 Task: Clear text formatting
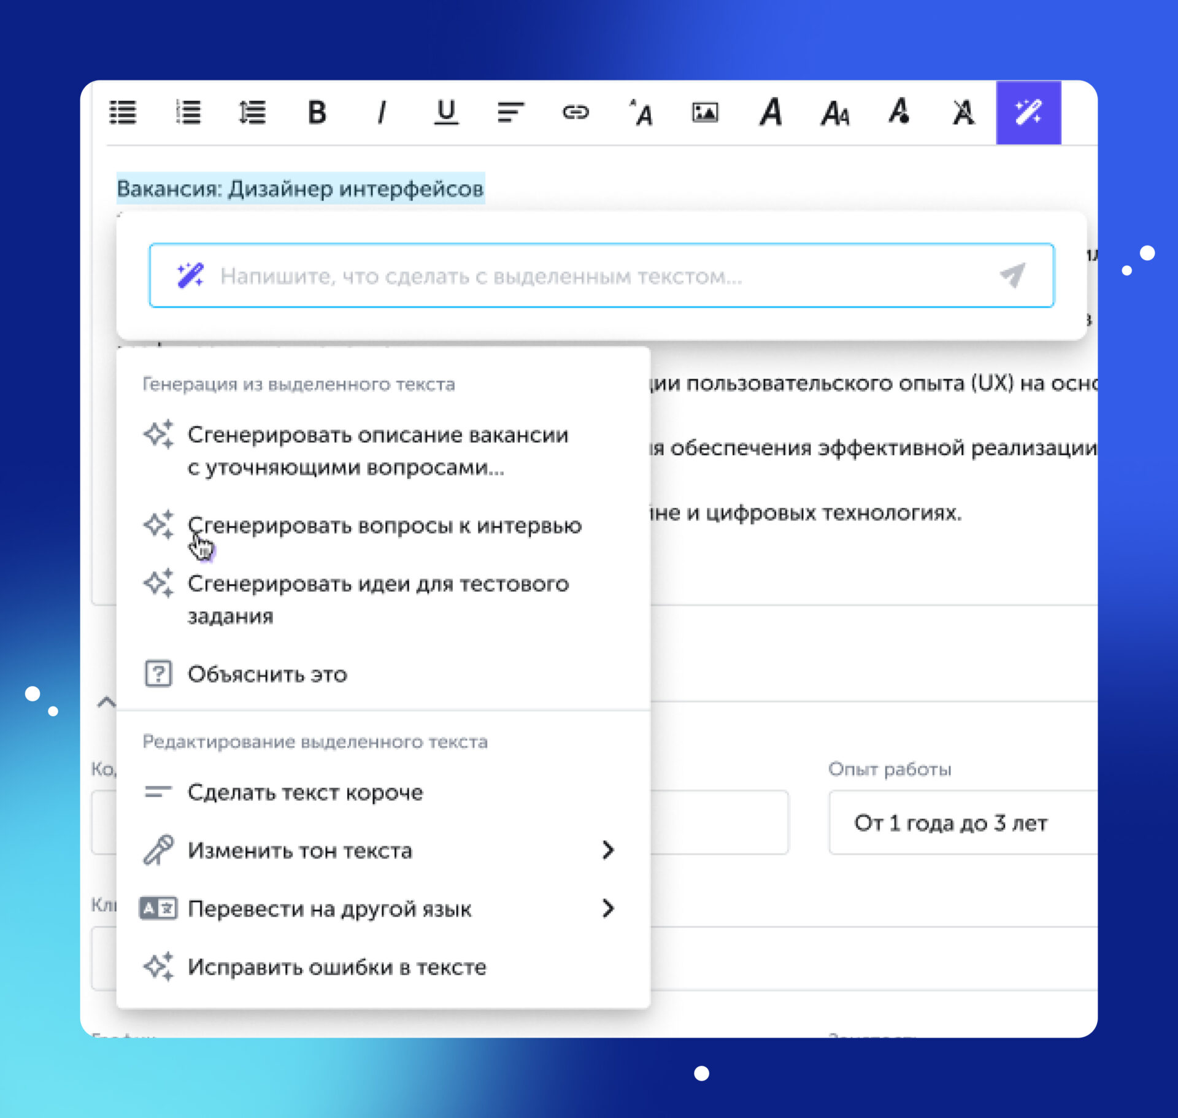[964, 112]
